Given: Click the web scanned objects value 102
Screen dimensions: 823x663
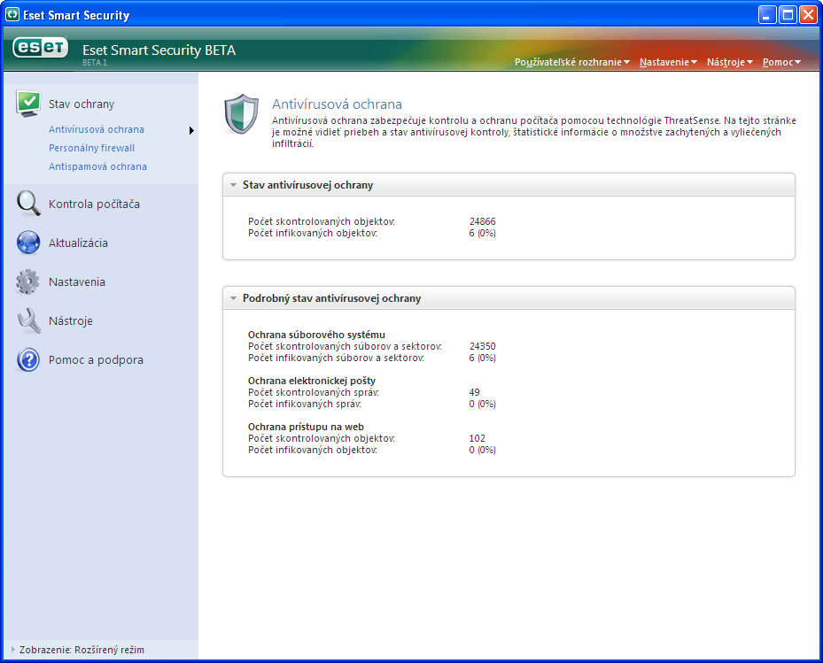Looking at the screenshot, I should coord(477,438).
